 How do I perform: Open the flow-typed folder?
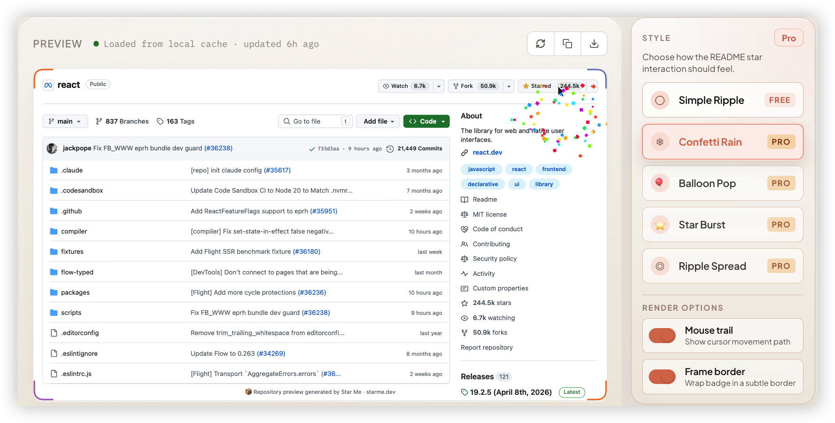77,272
